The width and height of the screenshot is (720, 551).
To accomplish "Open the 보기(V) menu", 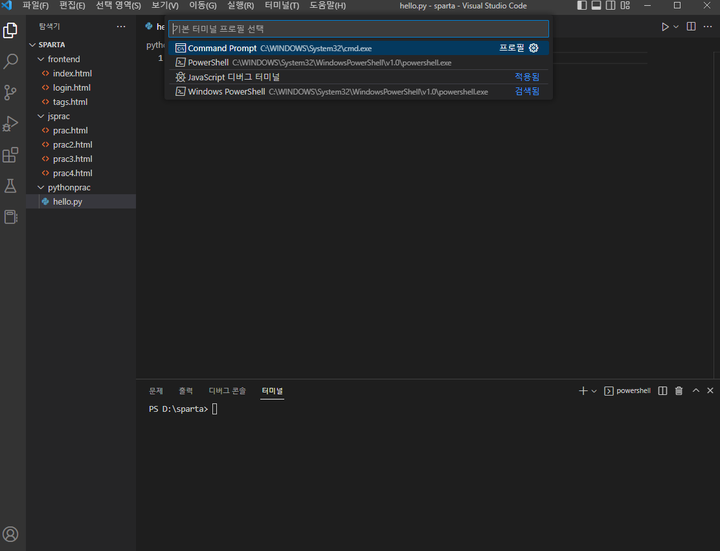I will click(165, 6).
